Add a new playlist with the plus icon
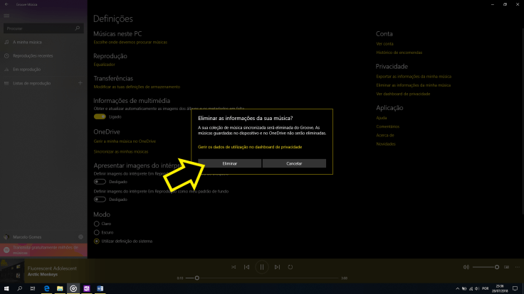This screenshot has height=294, width=524. point(79,83)
